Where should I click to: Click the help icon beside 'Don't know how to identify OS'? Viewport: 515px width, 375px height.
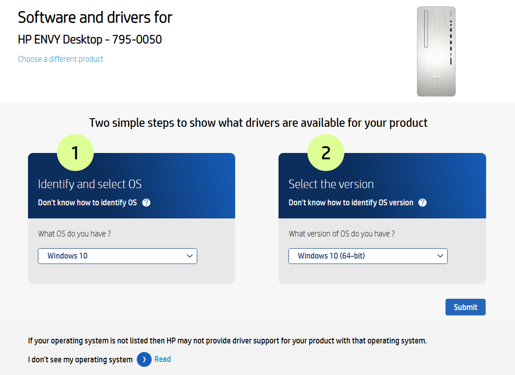tap(146, 203)
